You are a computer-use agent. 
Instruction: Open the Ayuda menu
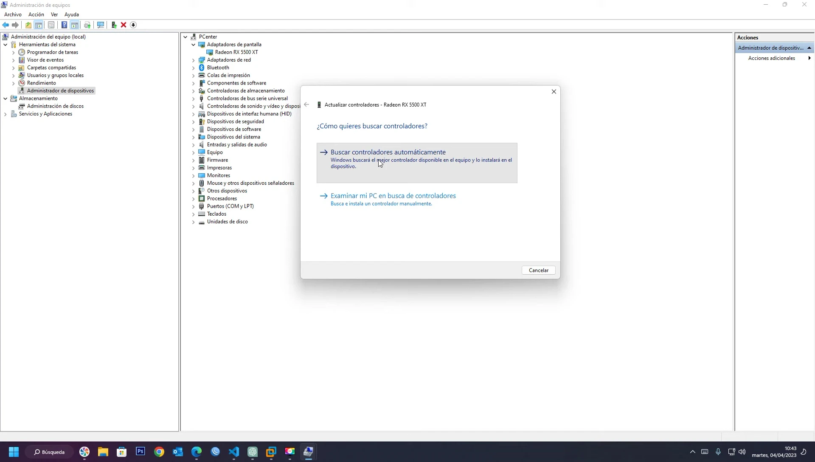point(72,14)
